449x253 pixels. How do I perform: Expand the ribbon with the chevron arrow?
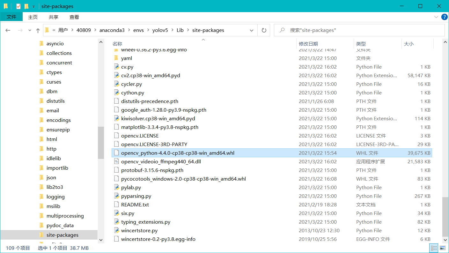(436, 17)
